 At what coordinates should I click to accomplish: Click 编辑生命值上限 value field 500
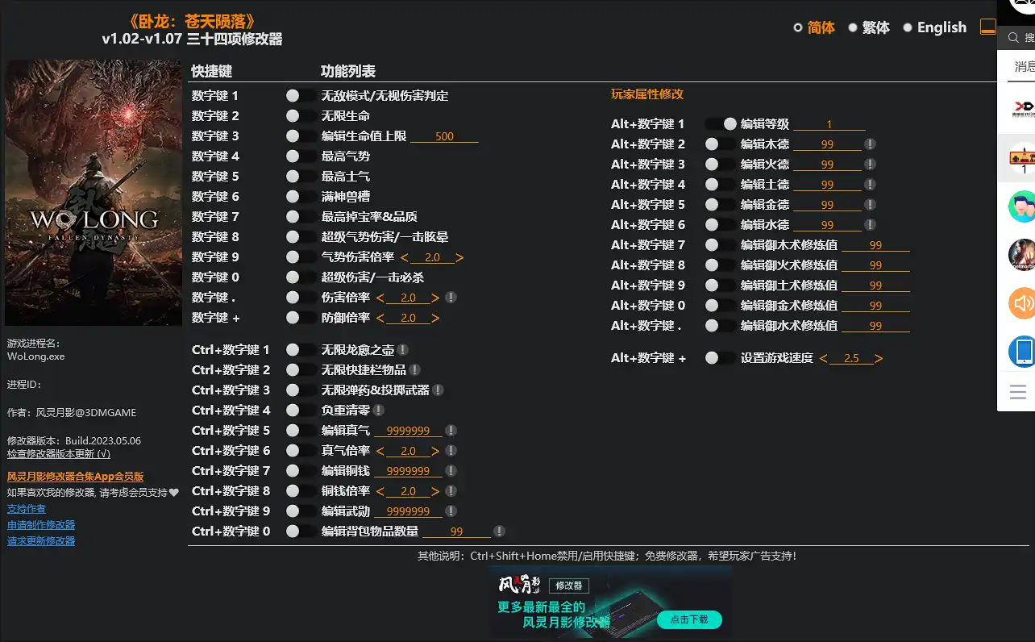click(444, 136)
